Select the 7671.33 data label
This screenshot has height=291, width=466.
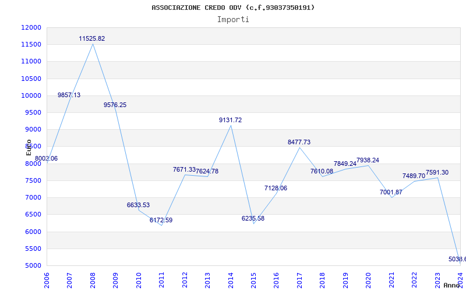[x=184, y=169]
